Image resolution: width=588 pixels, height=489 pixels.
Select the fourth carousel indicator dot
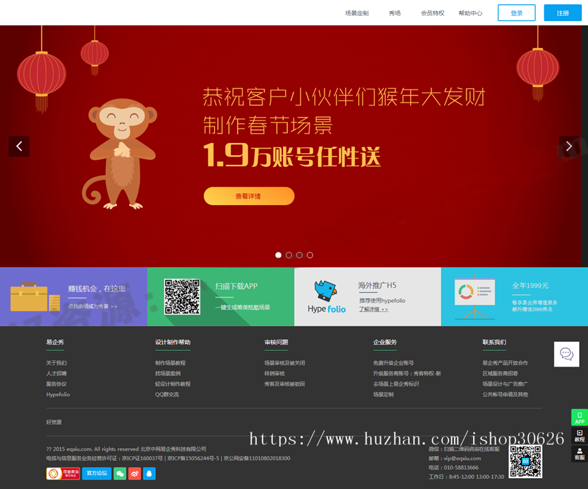(310, 254)
